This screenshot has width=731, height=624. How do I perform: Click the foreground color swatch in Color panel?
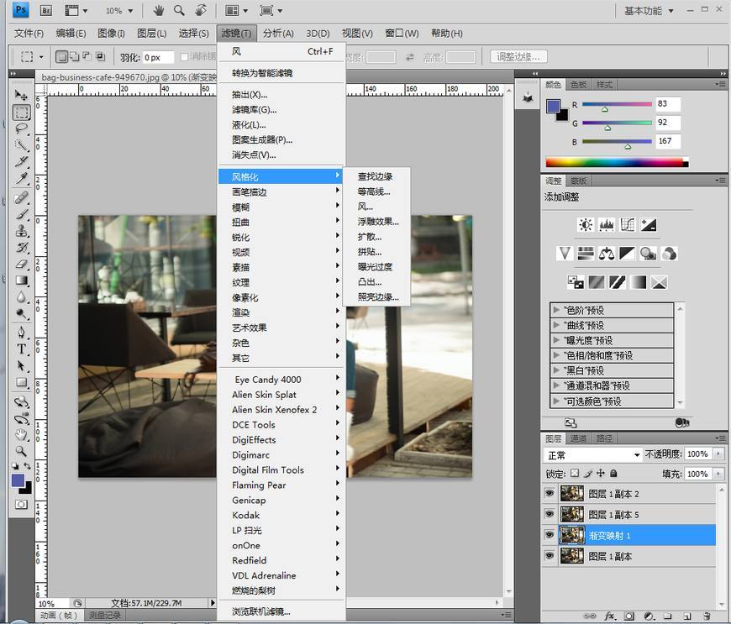pyautogui.click(x=553, y=107)
